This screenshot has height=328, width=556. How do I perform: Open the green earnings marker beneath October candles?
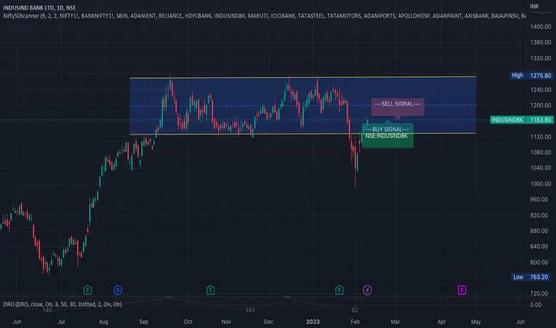[210, 290]
